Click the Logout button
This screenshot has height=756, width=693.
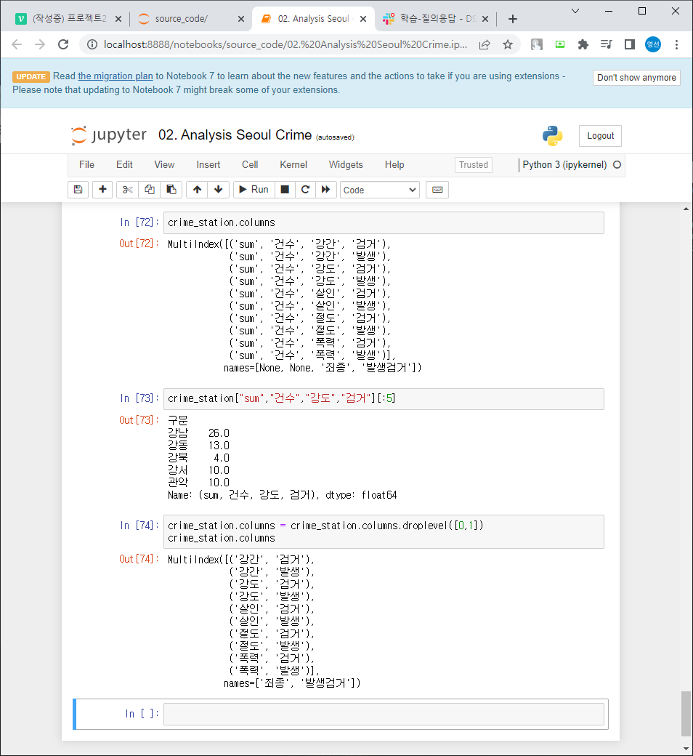click(x=600, y=136)
